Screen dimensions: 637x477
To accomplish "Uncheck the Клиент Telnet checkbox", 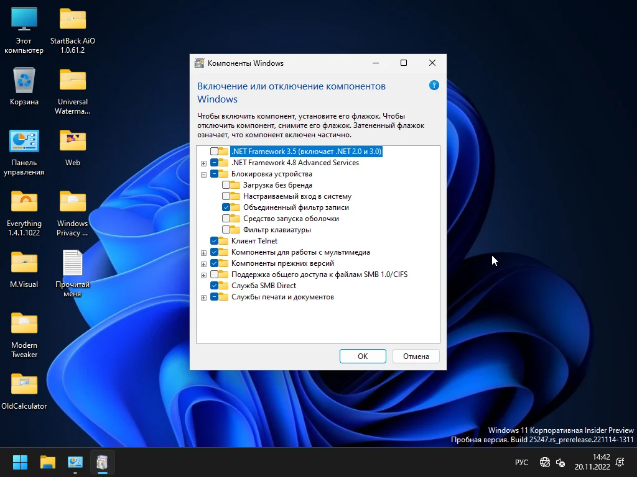I will point(215,241).
